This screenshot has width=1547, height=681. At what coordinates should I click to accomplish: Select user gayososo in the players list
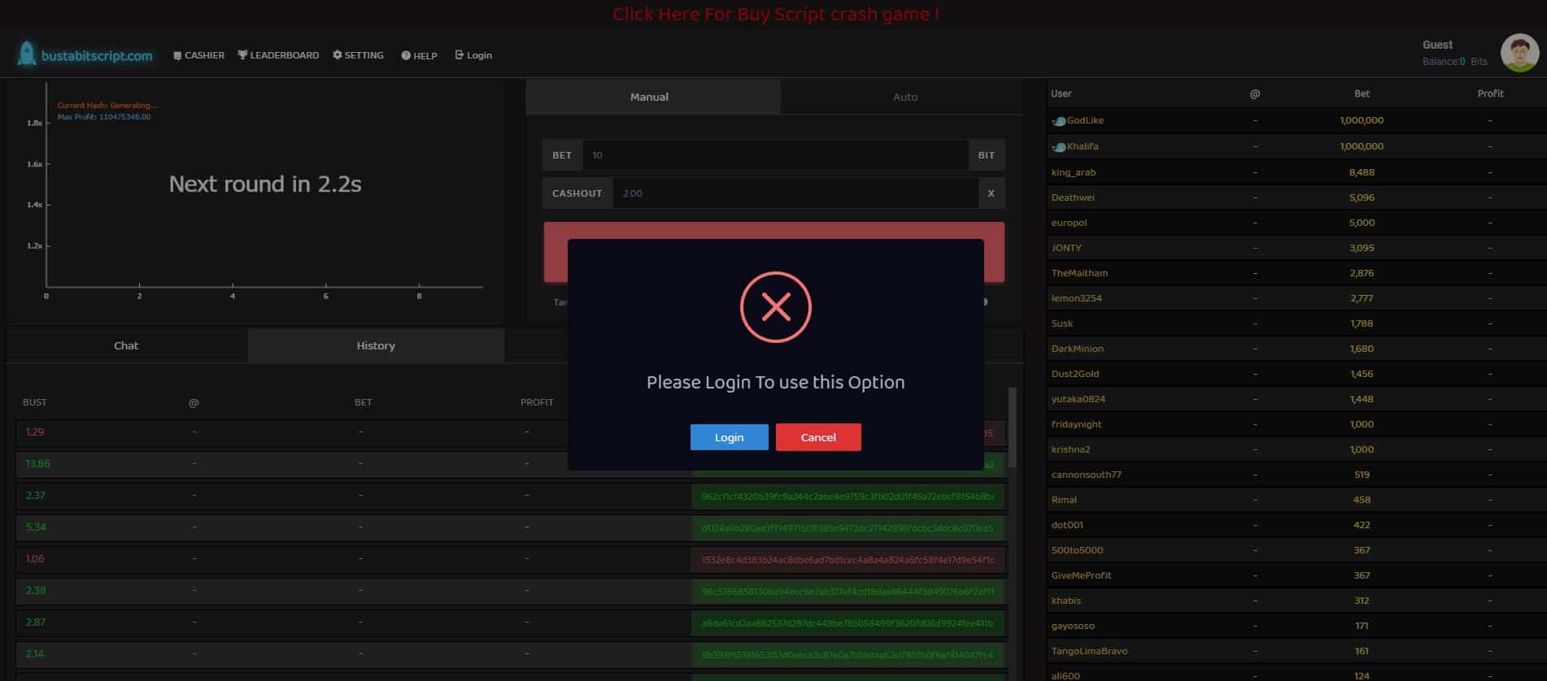point(1073,626)
